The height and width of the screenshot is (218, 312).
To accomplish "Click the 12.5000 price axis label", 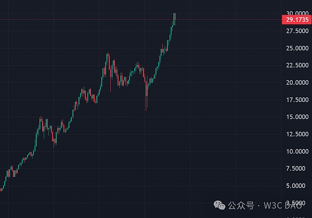I will [295, 134].
